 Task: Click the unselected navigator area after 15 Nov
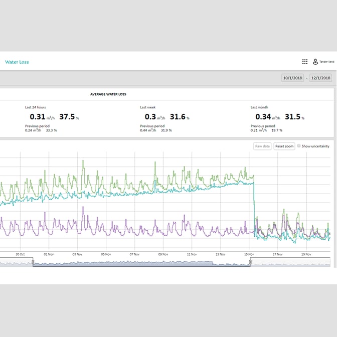click(291, 263)
